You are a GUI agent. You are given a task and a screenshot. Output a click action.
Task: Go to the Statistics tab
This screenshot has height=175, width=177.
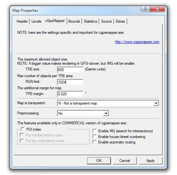(91, 21)
